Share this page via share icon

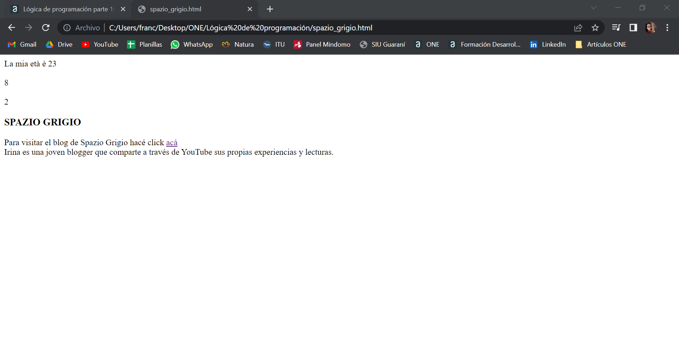coord(578,28)
